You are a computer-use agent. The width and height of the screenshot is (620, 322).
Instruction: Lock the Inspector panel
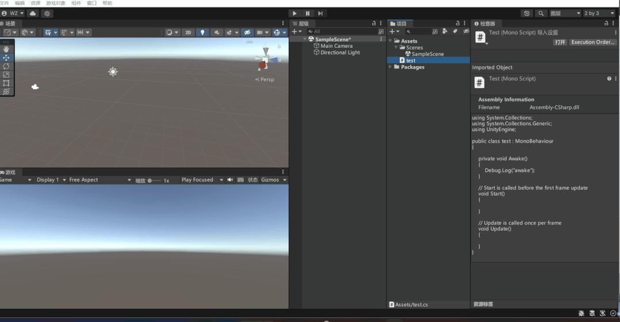606,24
